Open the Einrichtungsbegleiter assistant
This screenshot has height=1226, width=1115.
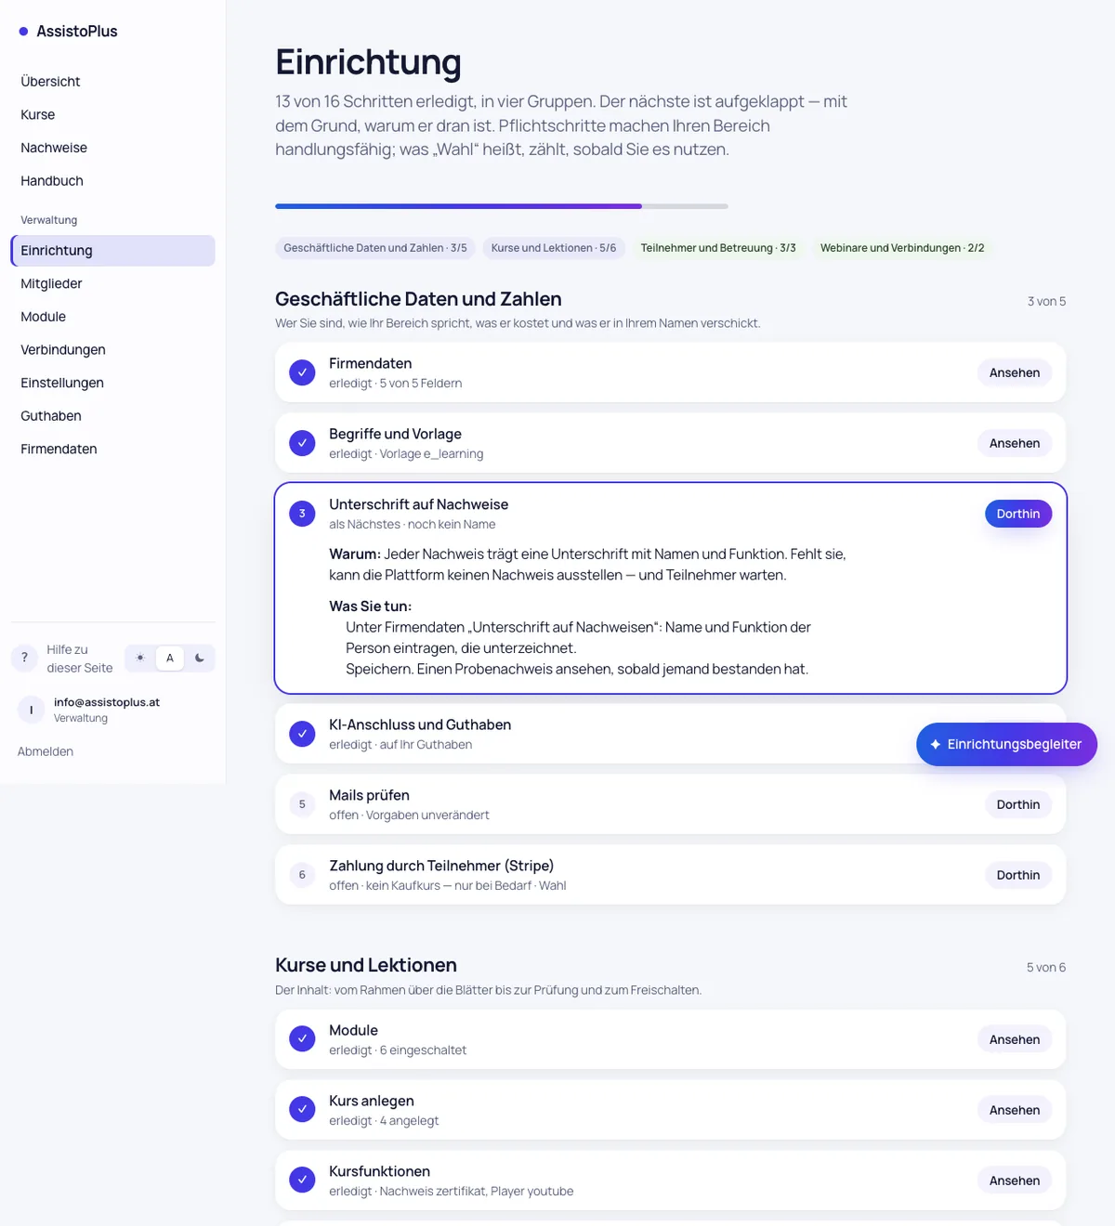[x=1006, y=744]
